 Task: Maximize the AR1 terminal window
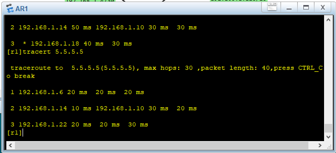click(306, 8)
